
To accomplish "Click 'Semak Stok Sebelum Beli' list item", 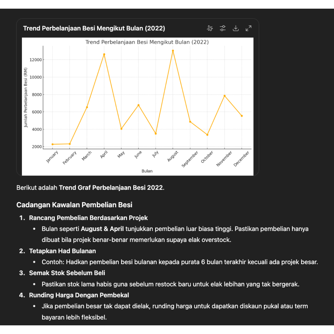I will 67,273.
